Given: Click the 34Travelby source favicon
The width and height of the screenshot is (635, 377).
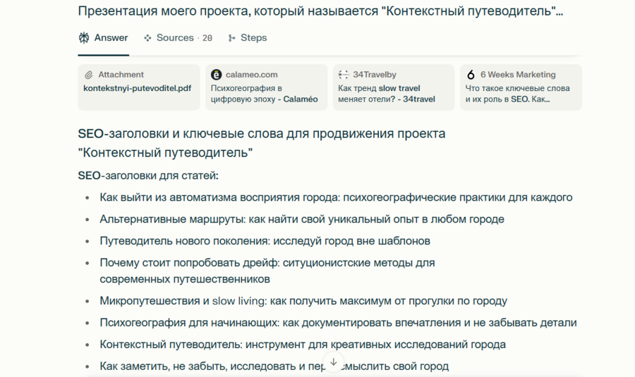Looking at the screenshot, I should (344, 75).
